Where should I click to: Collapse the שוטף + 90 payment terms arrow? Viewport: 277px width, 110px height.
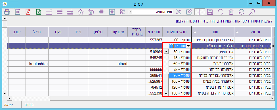pyautogui.click(x=189, y=46)
